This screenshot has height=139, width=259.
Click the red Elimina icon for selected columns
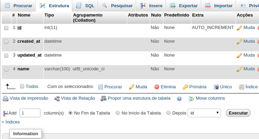point(156,87)
